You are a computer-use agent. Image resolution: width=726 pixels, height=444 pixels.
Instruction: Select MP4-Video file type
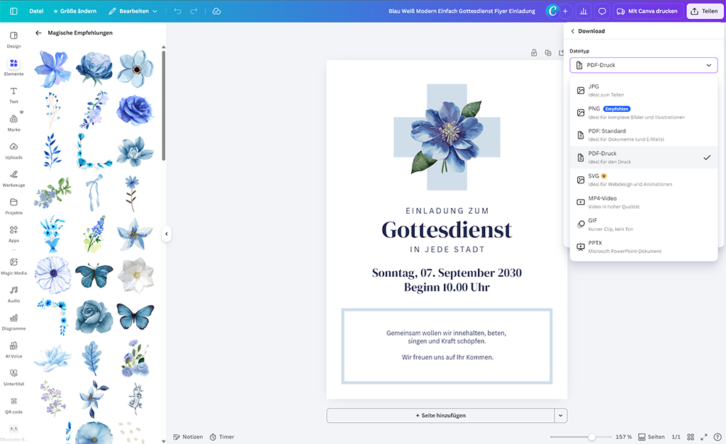click(x=644, y=202)
